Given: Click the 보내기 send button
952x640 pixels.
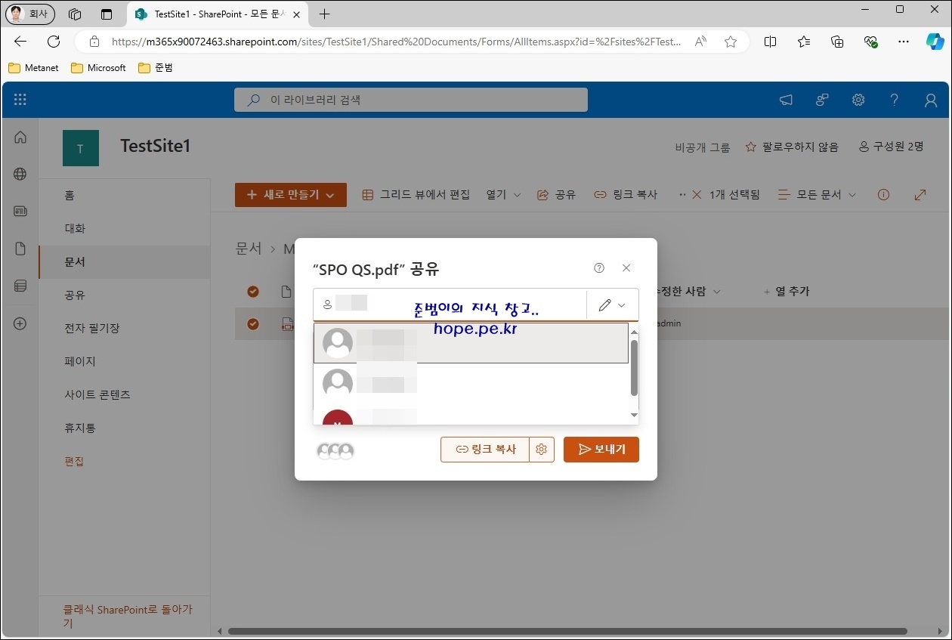Looking at the screenshot, I should coord(601,449).
